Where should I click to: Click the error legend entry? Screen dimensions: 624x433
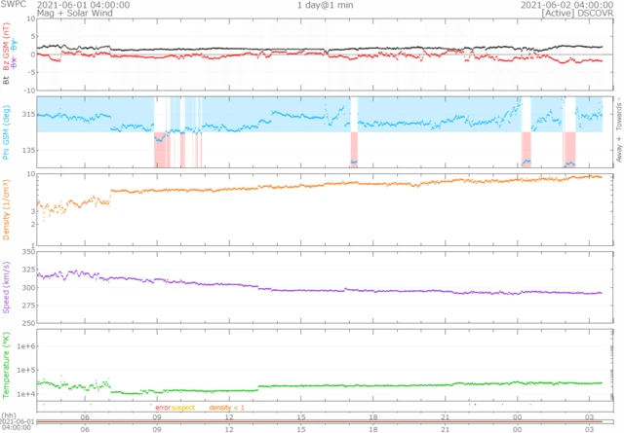tap(163, 408)
